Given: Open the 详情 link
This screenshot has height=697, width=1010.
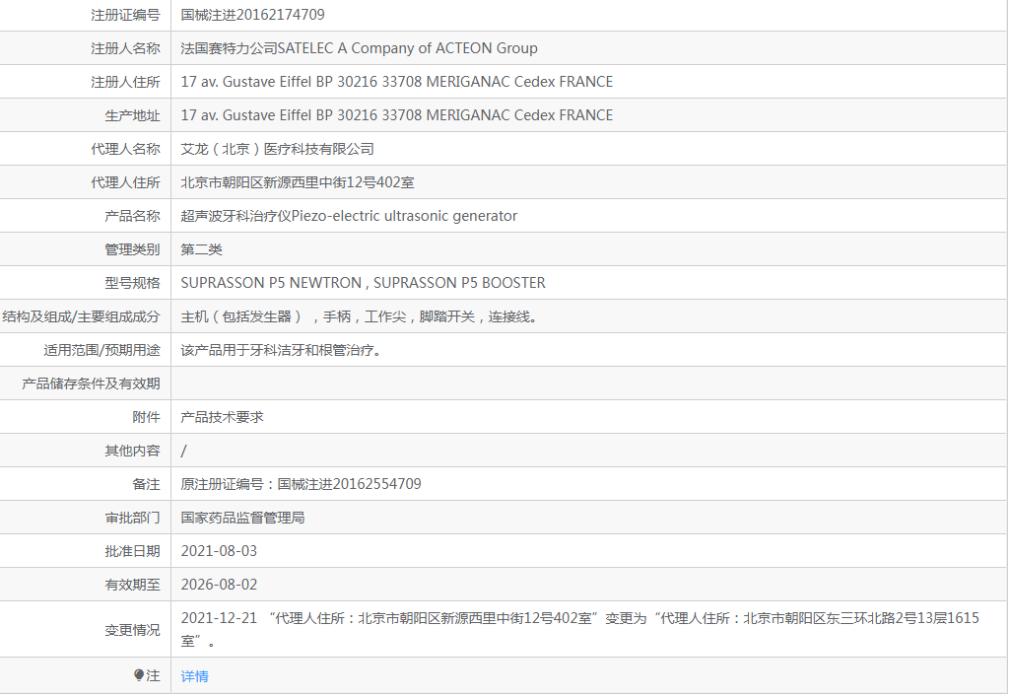Looking at the screenshot, I should pos(194,675).
